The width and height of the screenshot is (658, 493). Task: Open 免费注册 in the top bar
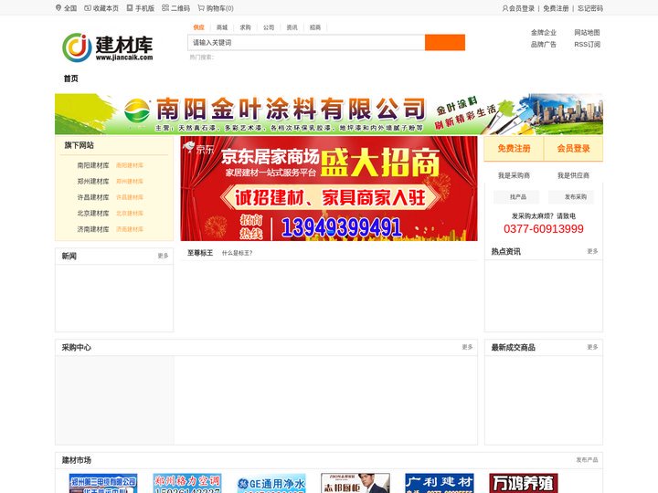pos(556,8)
